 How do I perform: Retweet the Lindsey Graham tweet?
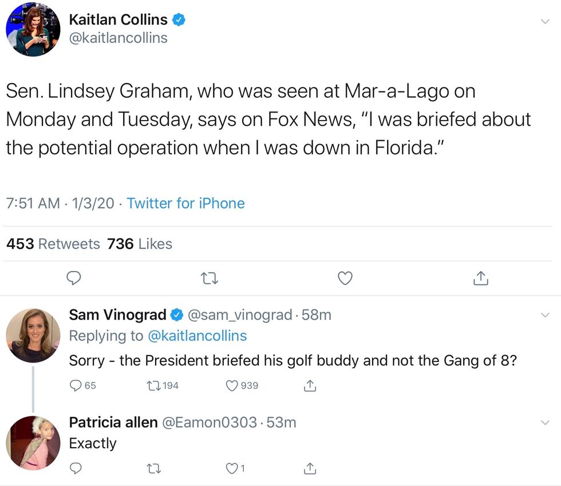click(x=210, y=278)
